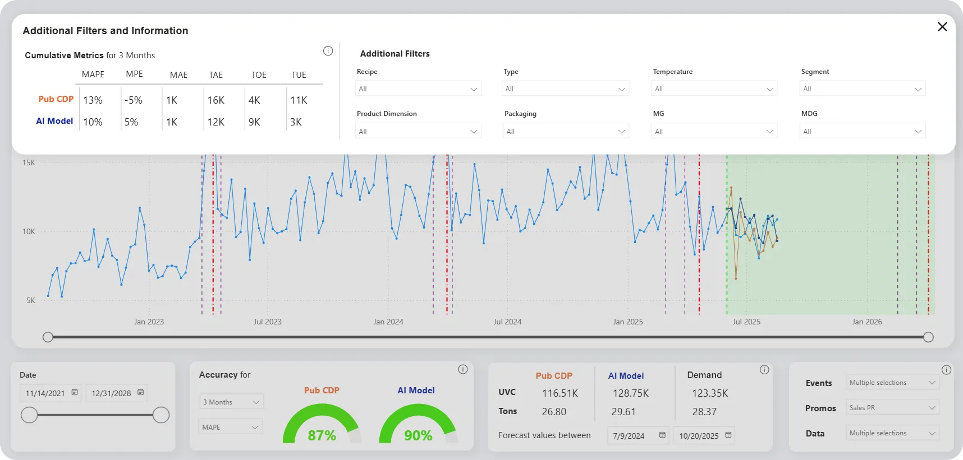Open the Segment filter dropdown
963x460 pixels.
pos(863,89)
